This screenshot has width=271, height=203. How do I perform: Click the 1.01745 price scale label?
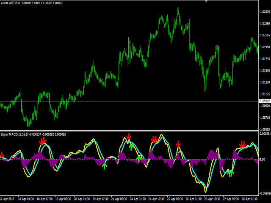coord(264,59)
